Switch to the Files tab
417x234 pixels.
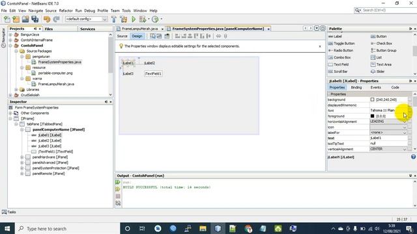(49, 29)
